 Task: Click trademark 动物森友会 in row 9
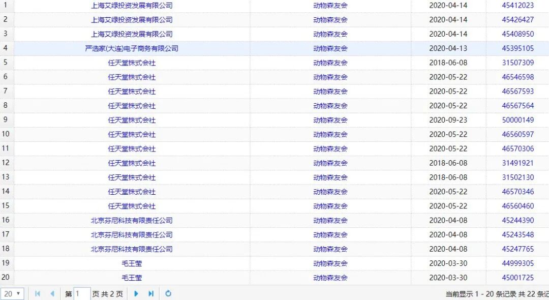click(330, 120)
